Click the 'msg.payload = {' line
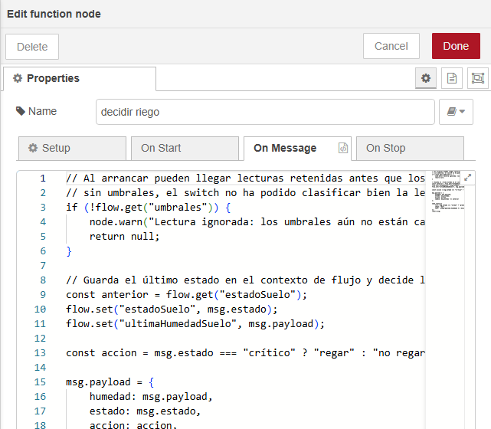491x429 pixels. (110, 382)
